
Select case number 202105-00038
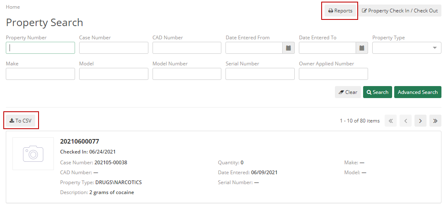tap(111, 163)
